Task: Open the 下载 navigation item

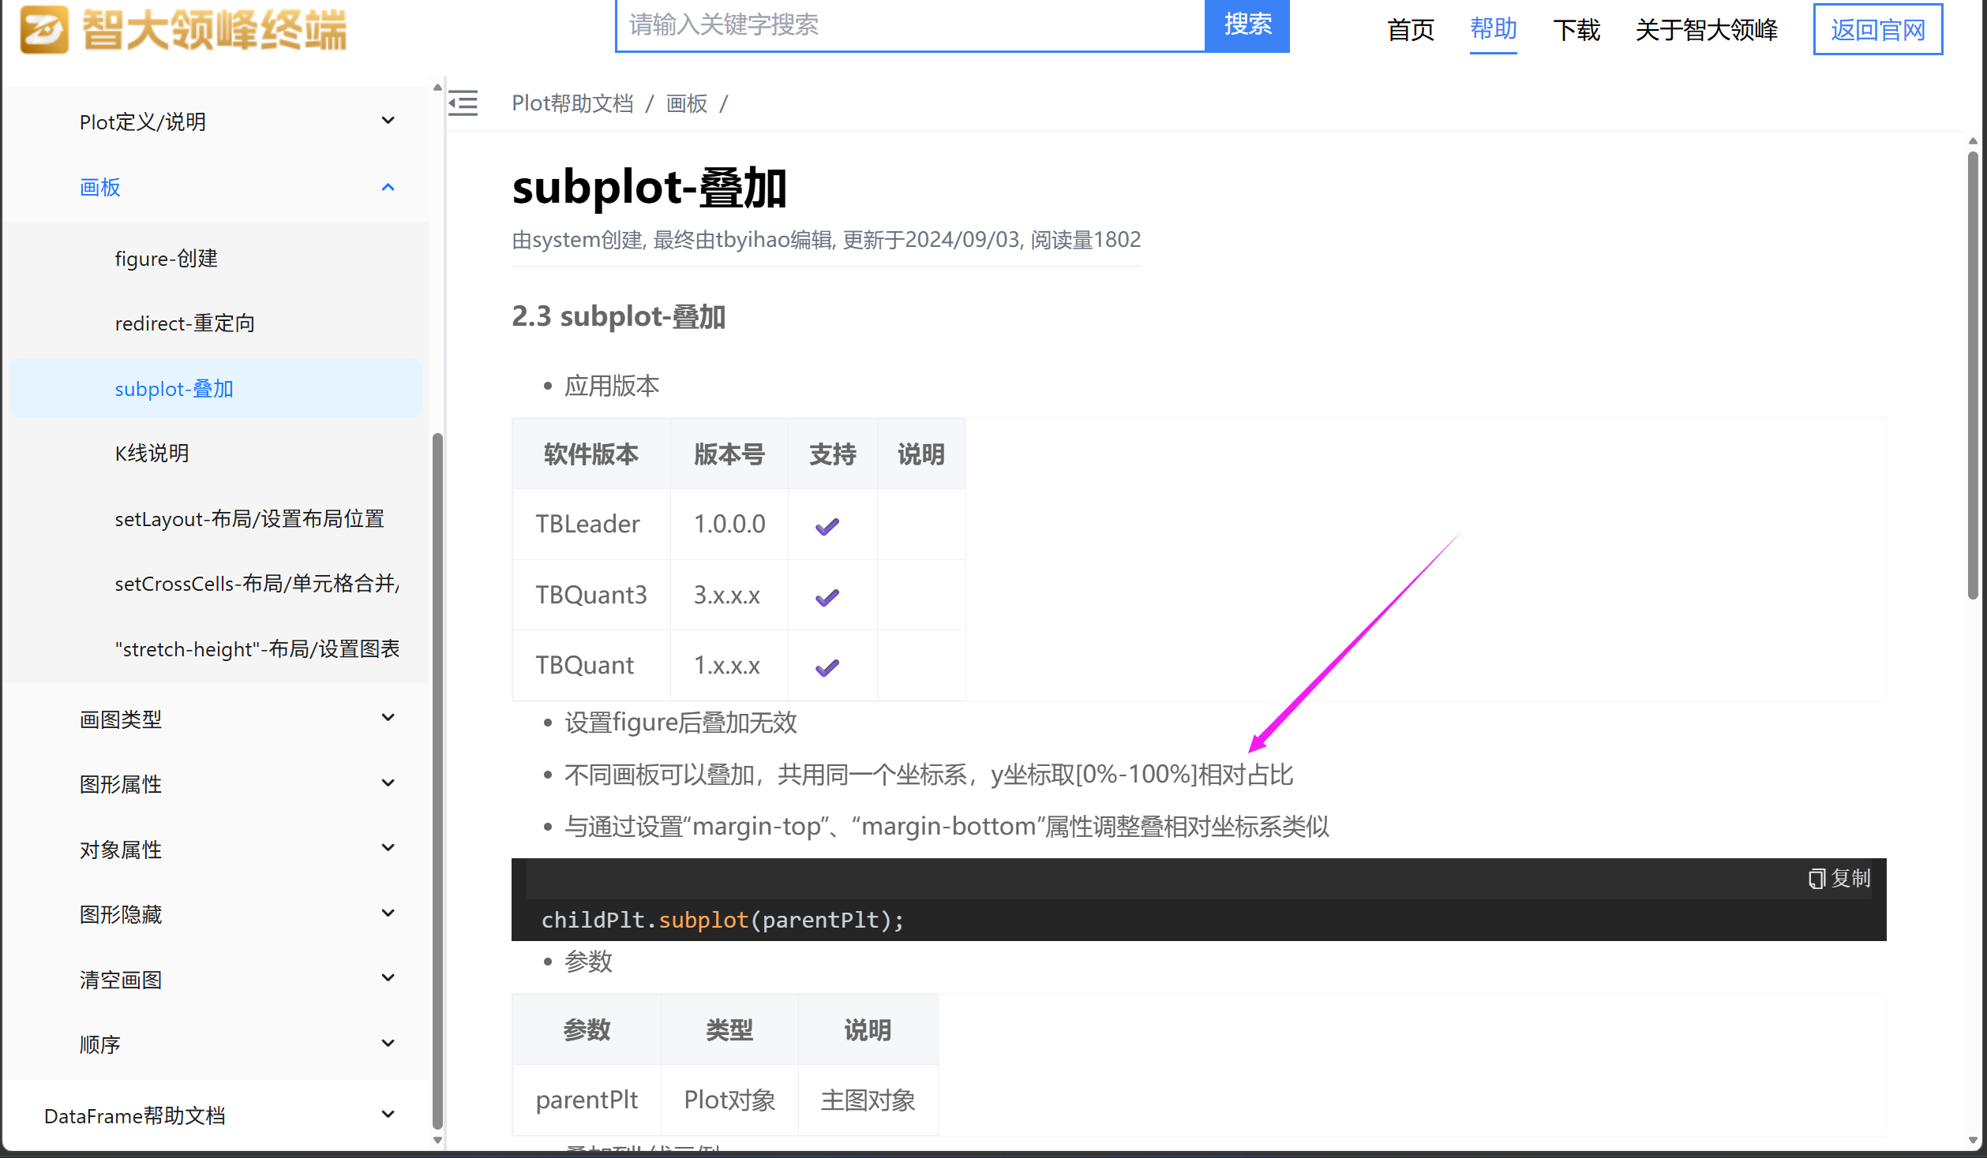Action: [x=1576, y=30]
